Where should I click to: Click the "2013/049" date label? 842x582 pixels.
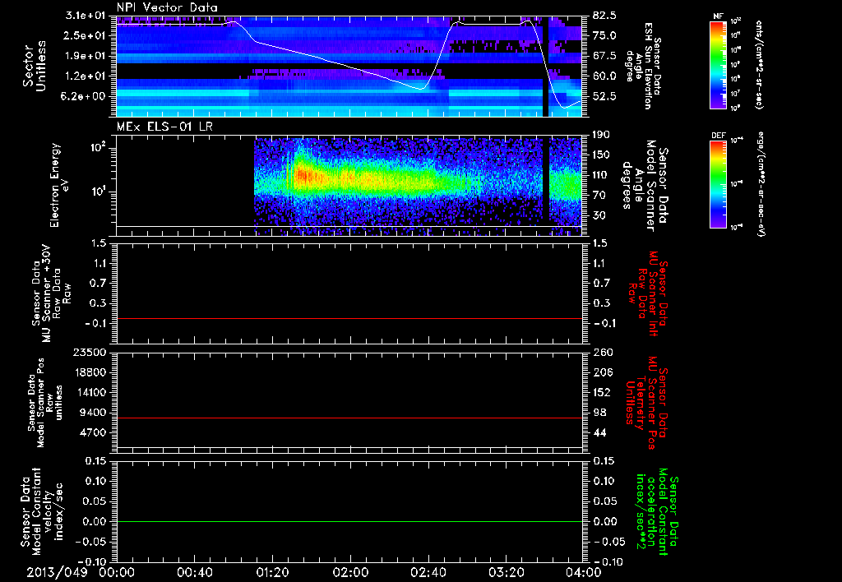pyautogui.click(x=57, y=572)
